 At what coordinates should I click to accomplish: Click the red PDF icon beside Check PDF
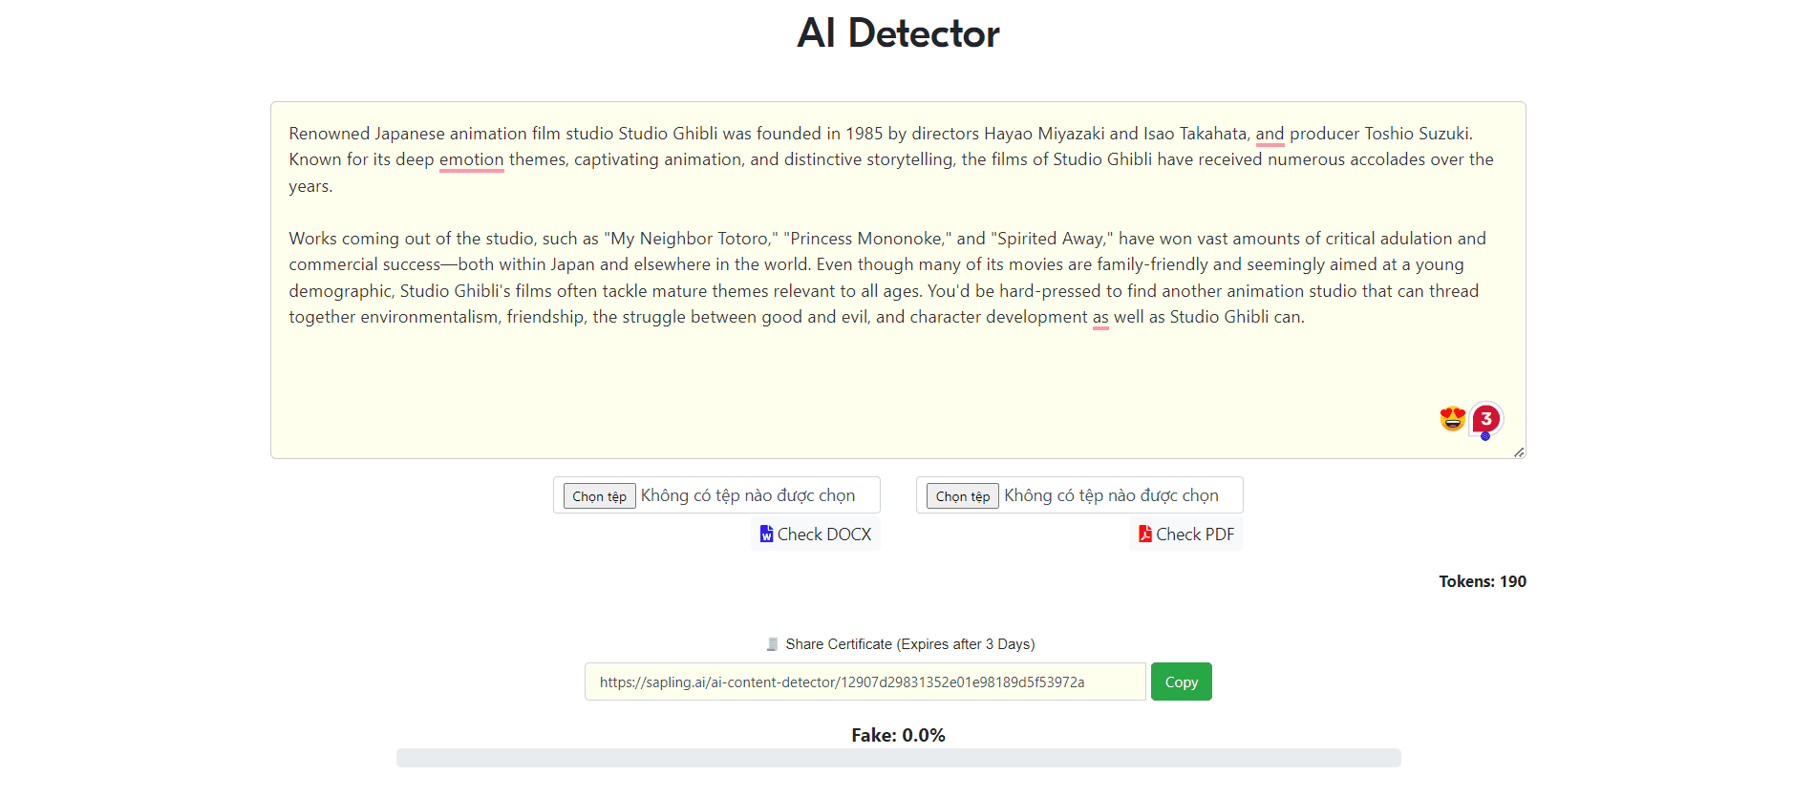[1144, 534]
